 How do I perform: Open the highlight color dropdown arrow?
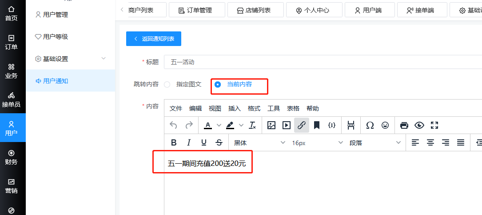click(x=241, y=125)
